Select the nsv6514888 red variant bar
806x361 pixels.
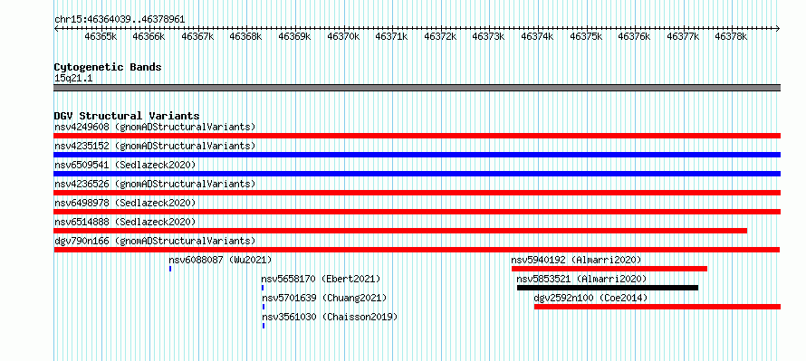coord(400,231)
